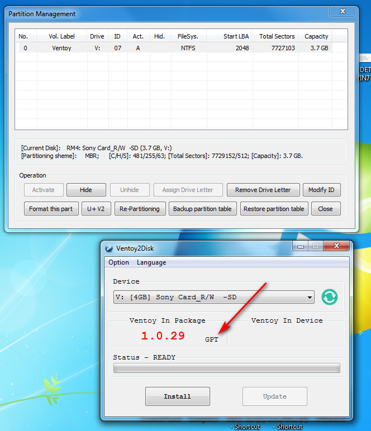Image resolution: width=371 pixels, height=431 pixels.
Task: Click the Ventoy2Disk title bar app icon
Action: coord(109,248)
